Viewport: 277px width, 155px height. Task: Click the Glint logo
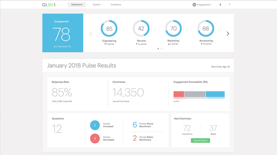click(49, 4)
